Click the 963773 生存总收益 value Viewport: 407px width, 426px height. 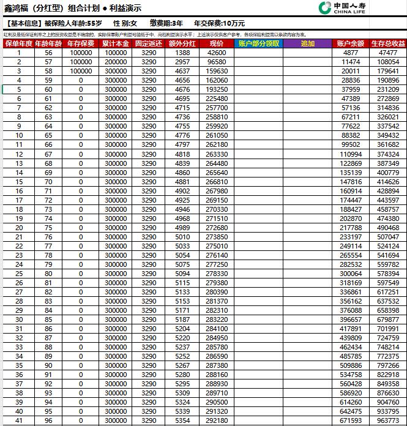388,421
